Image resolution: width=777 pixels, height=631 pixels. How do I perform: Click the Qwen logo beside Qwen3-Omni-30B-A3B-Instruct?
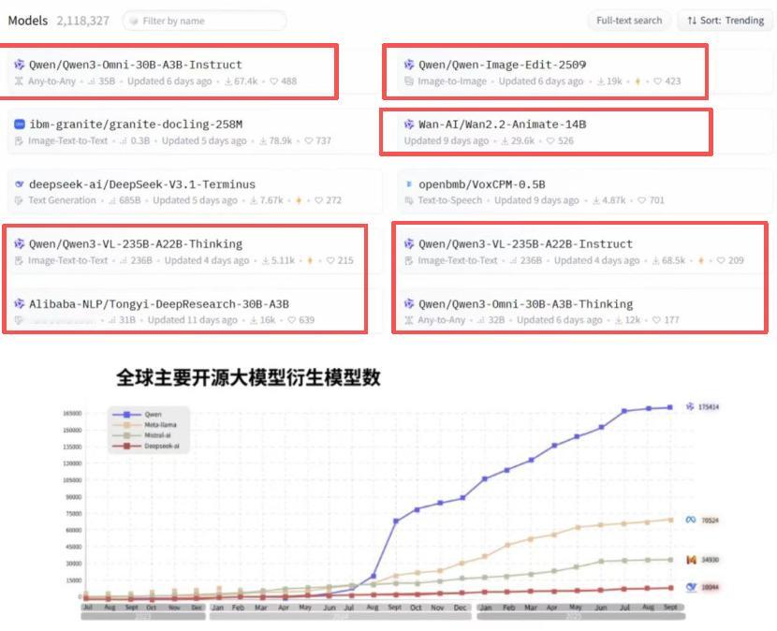tap(20, 65)
